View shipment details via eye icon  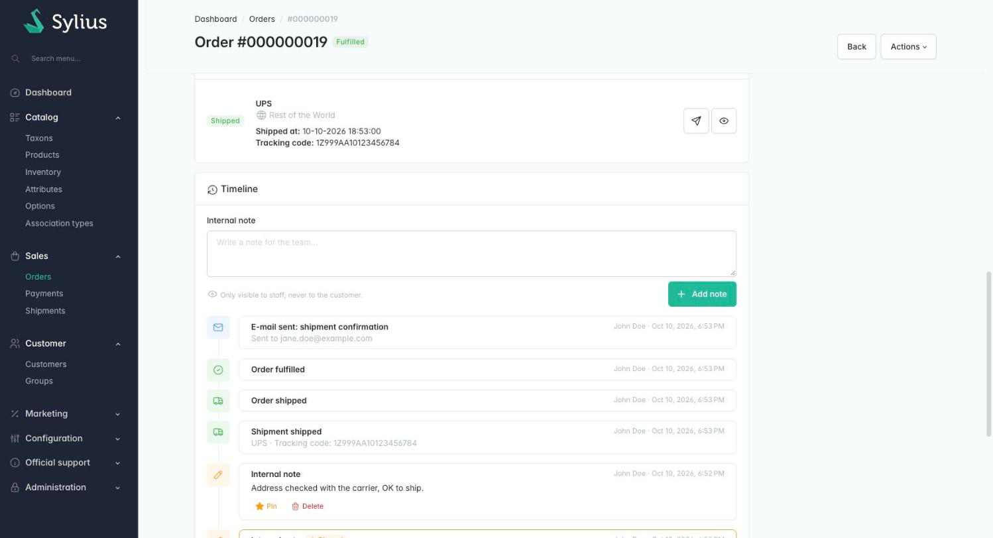click(x=724, y=121)
